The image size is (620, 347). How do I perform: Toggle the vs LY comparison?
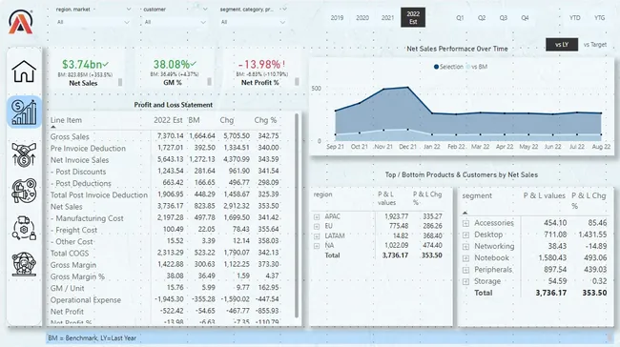click(x=562, y=45)
